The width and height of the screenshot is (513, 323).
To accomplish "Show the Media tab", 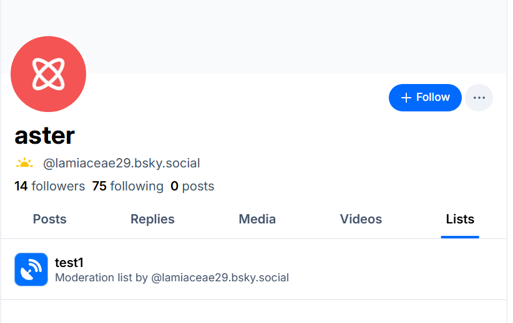I will [x=257, y=219].
